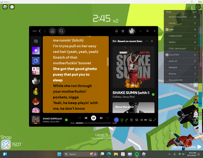Open Spotify Home page
Image resolution: width=203 pixels, height=158 pixels.
click(52, 31)
